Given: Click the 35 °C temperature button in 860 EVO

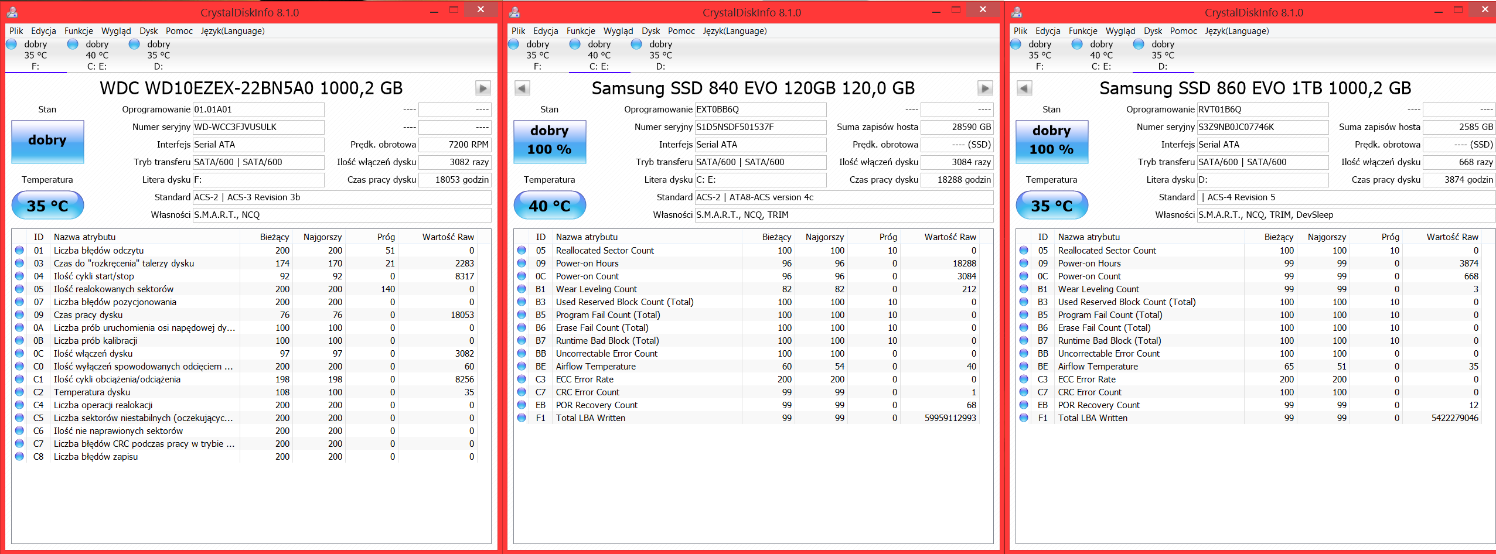Looking at the screenshot, I should [x=1052, y=206].
